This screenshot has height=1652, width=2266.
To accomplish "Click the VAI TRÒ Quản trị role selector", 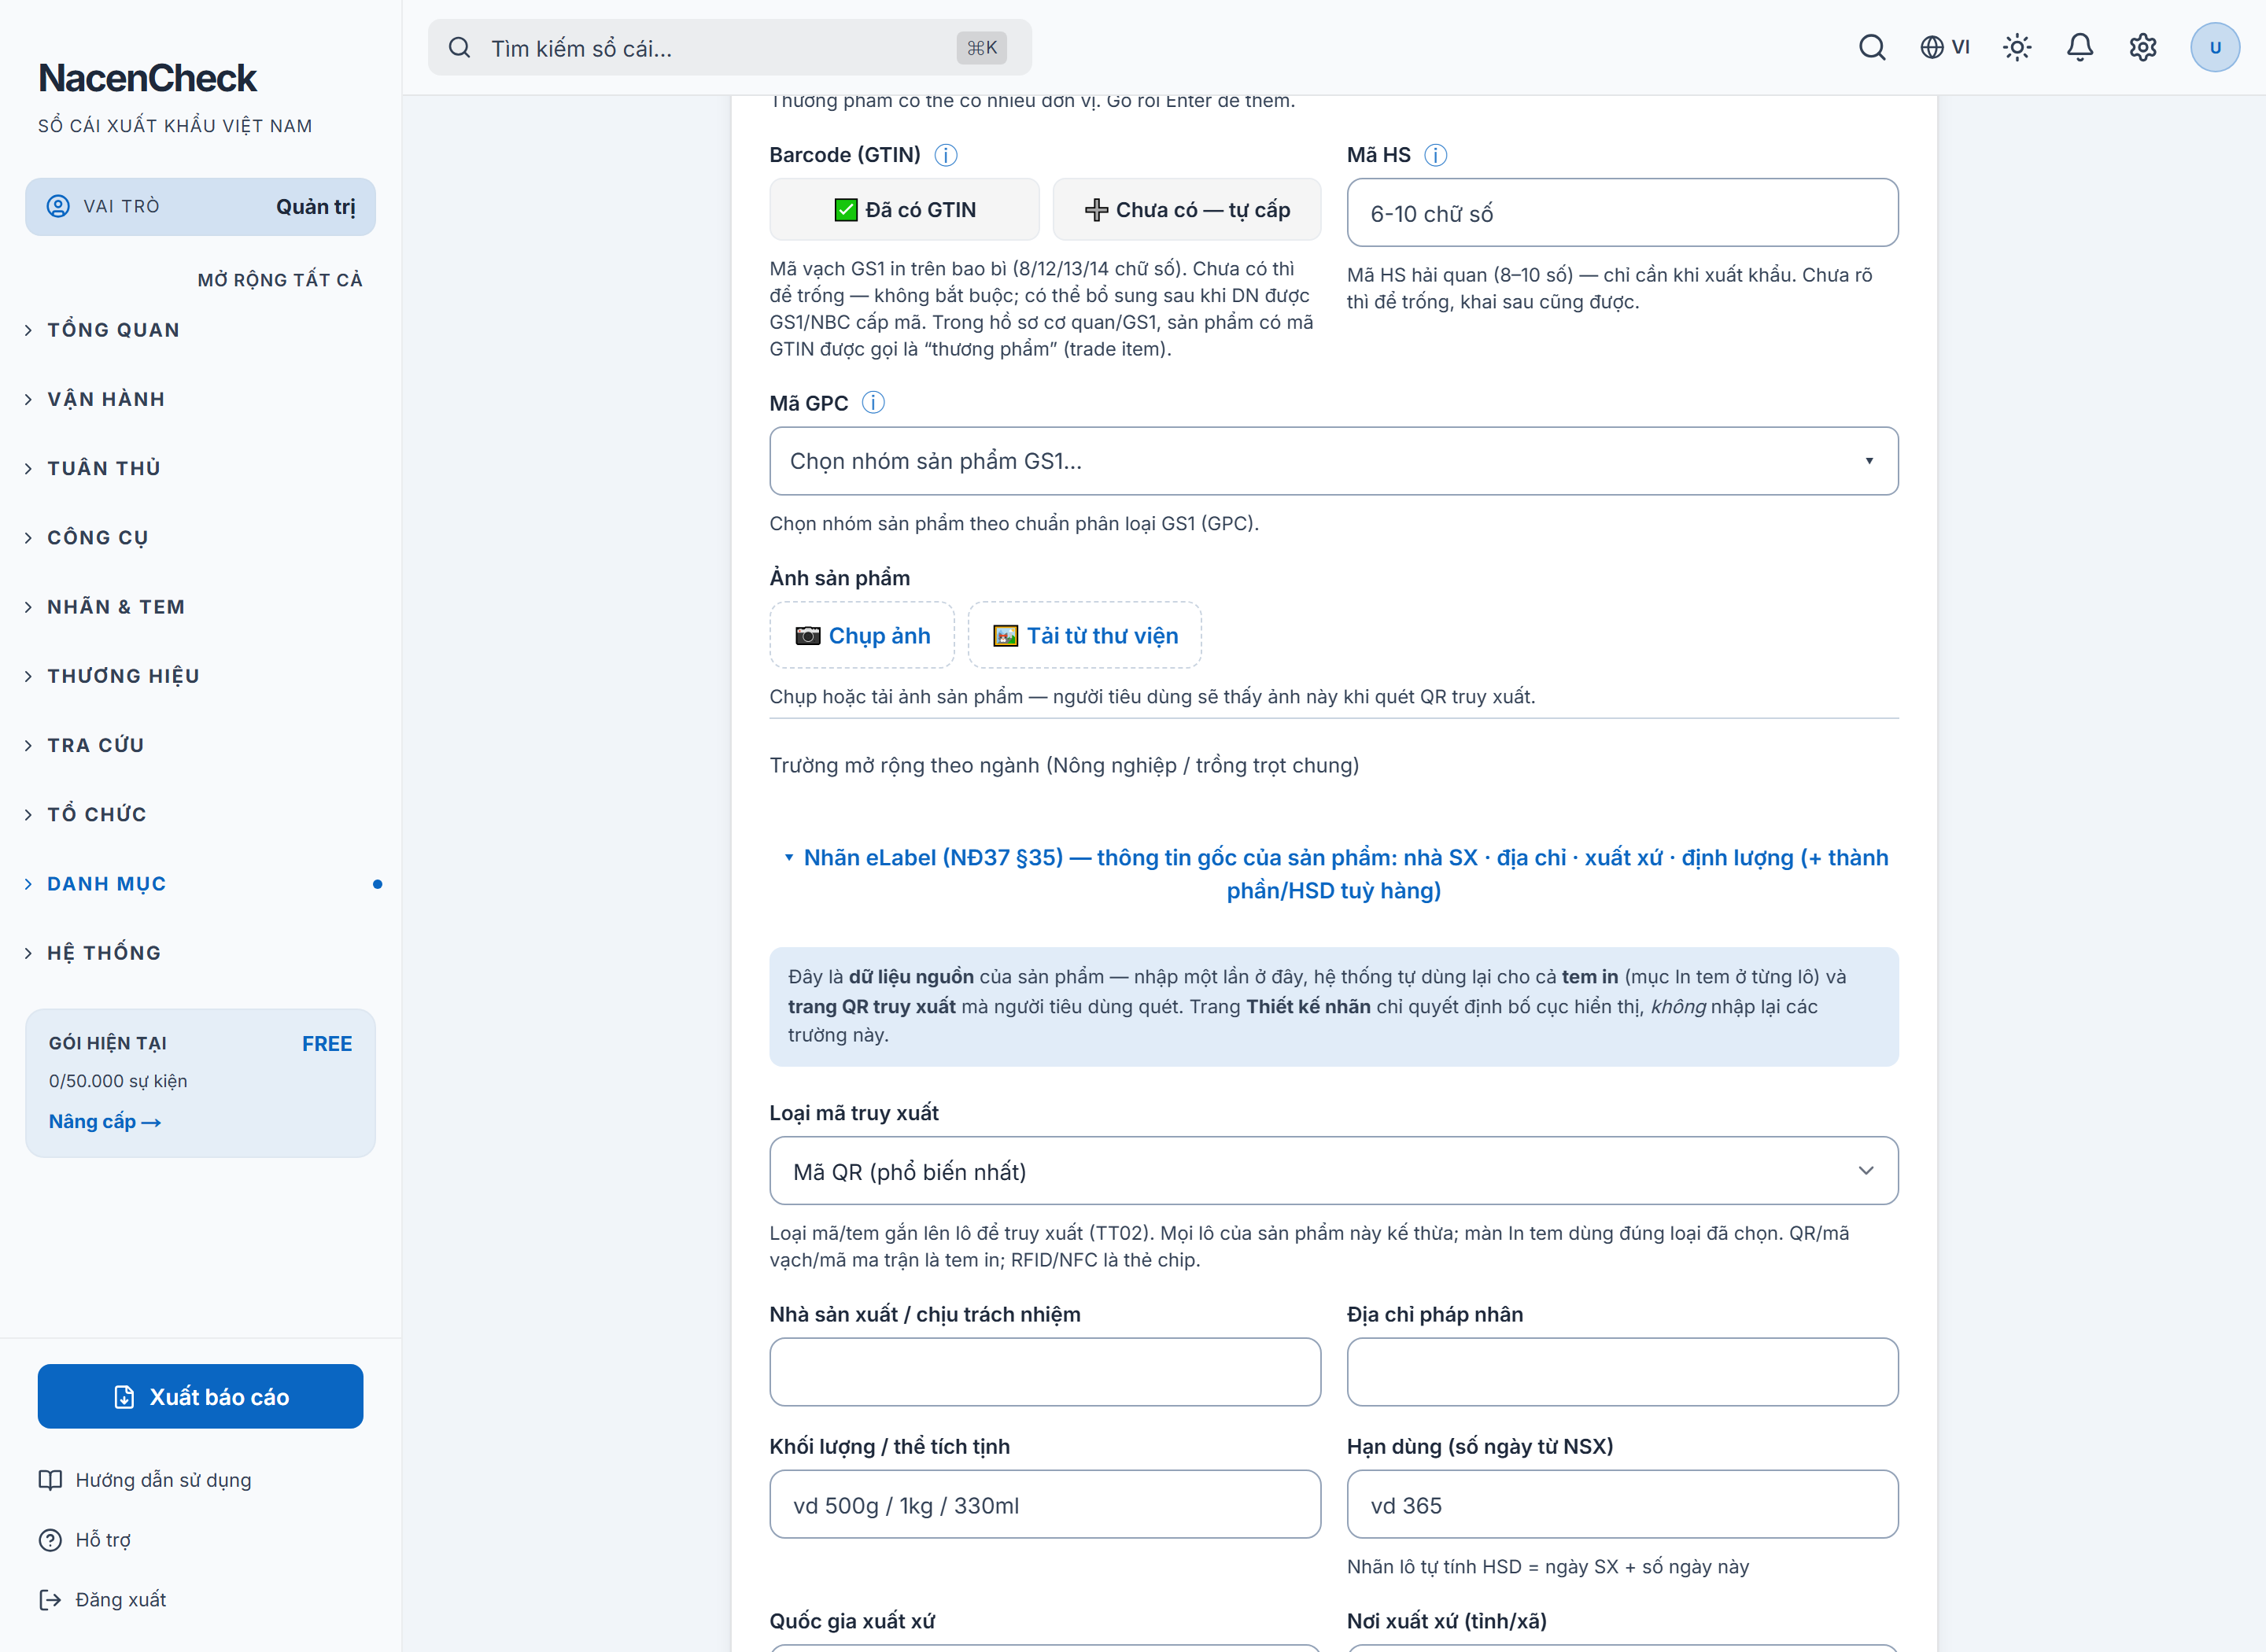I will [200, 207].
